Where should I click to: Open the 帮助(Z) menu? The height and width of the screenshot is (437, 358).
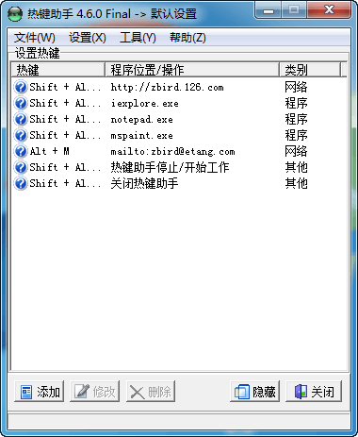tap(187, 38)
